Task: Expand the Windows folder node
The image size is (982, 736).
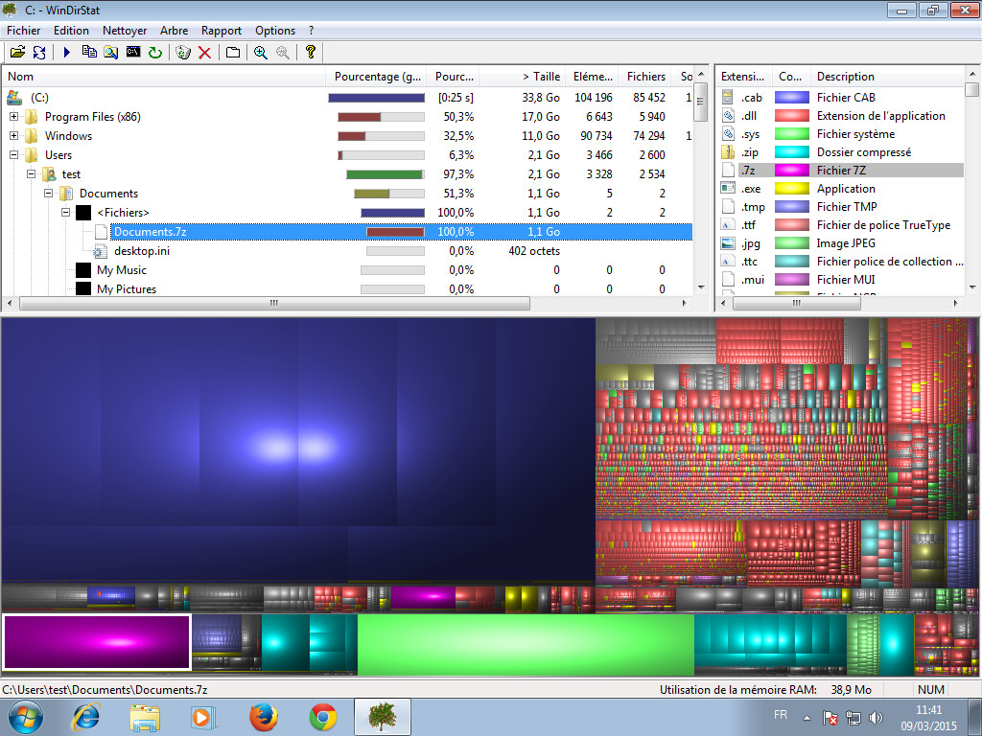Action: (14, 136)
